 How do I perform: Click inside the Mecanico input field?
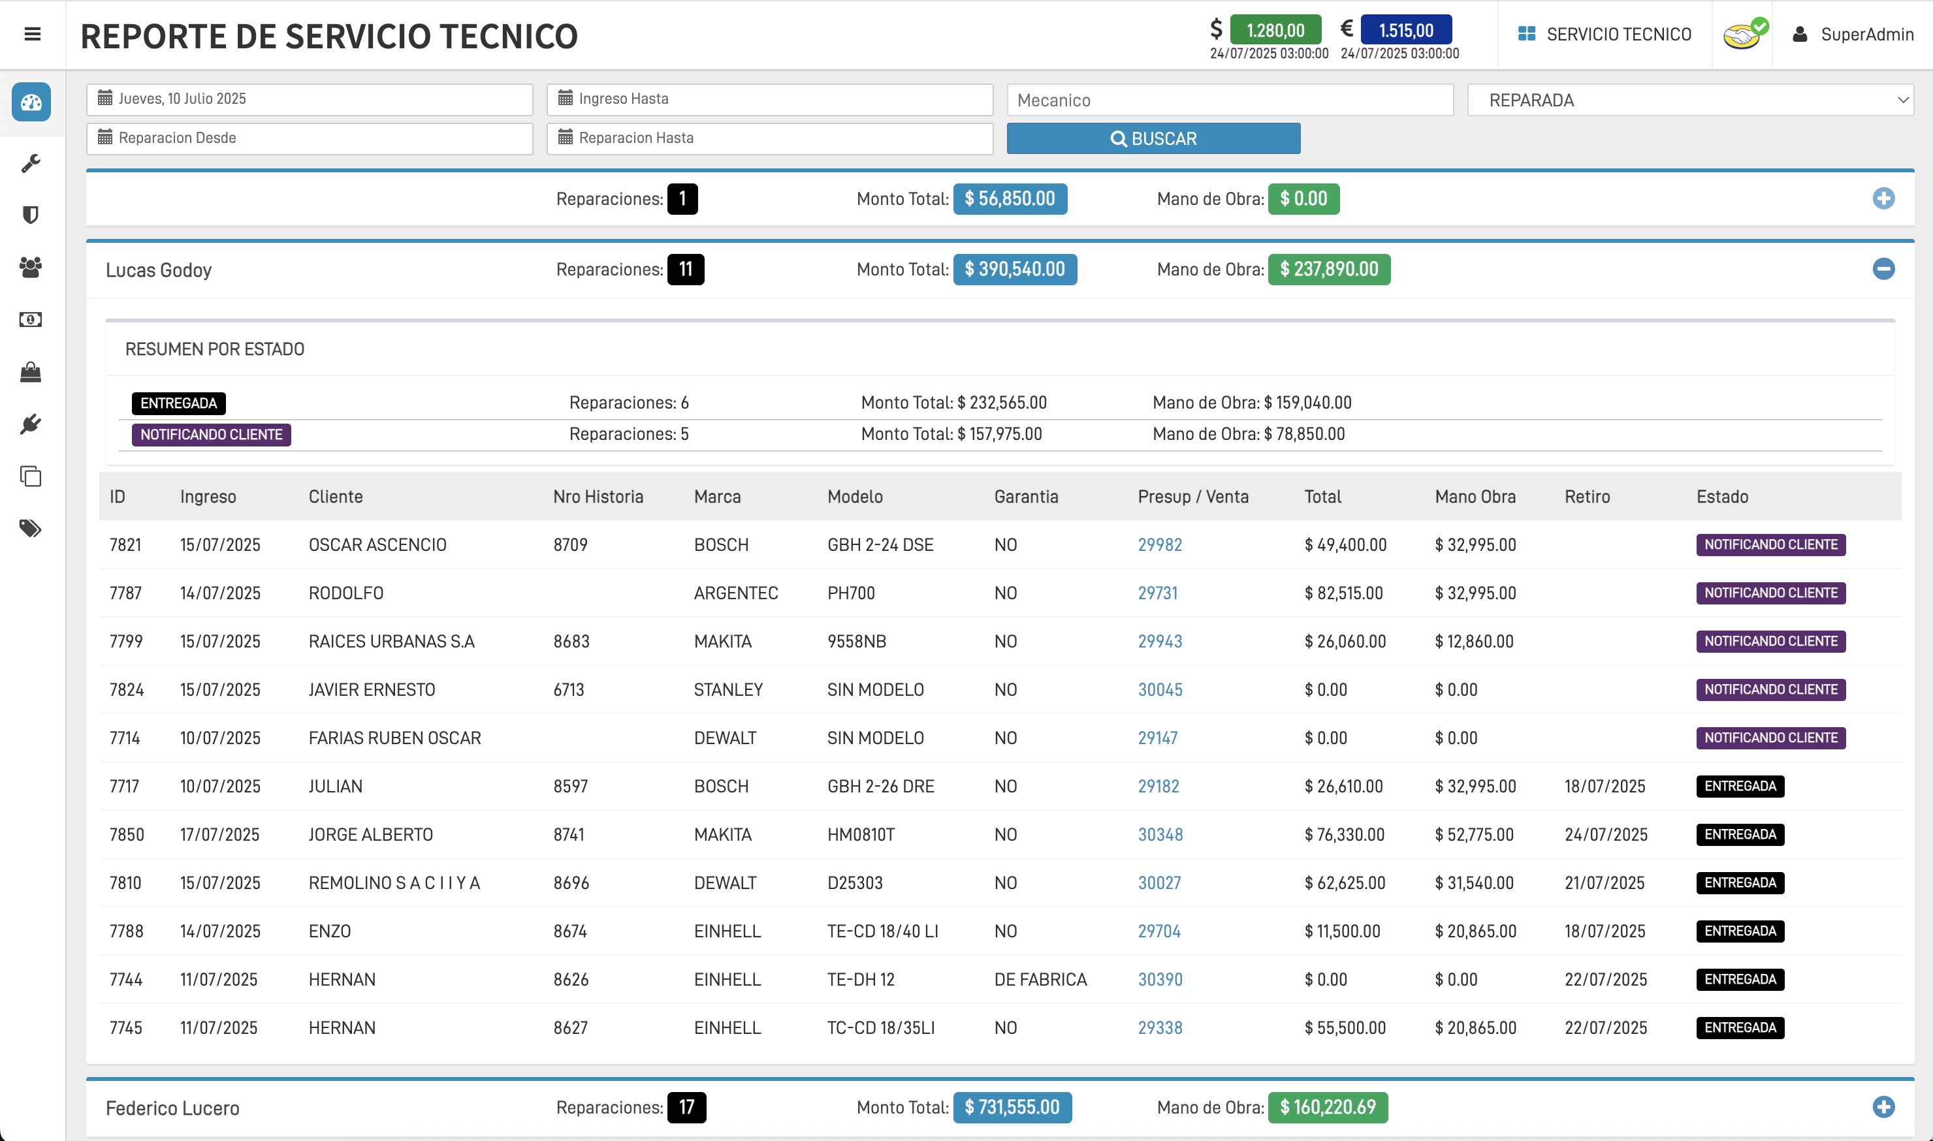(x=1228, y=99)
